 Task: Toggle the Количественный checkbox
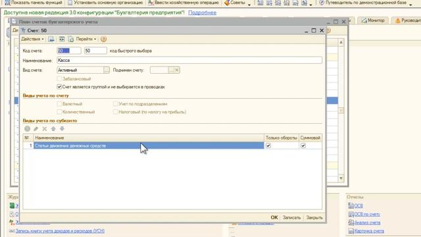tap(59, 112)
